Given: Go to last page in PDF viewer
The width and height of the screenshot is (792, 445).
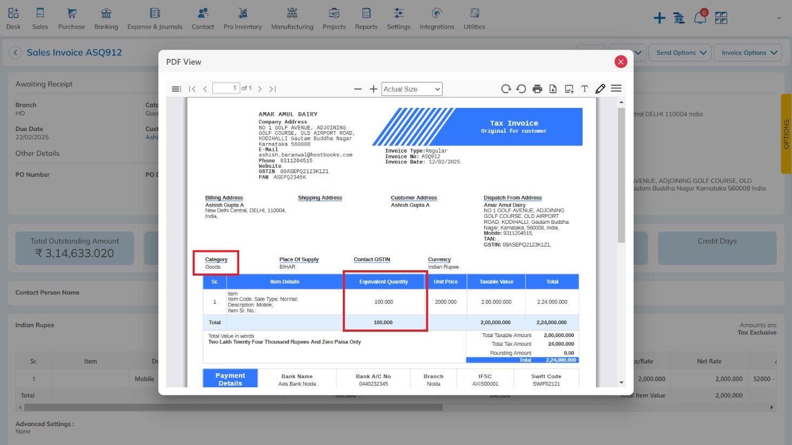Looking at the screenshot, I should [273, 89].
